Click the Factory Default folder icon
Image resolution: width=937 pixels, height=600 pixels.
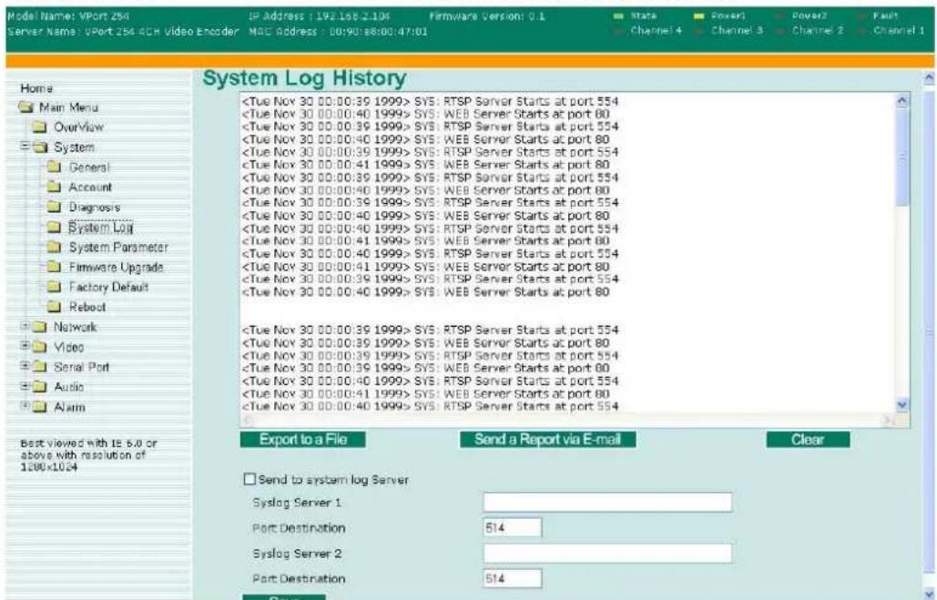(x=55, y=287)
